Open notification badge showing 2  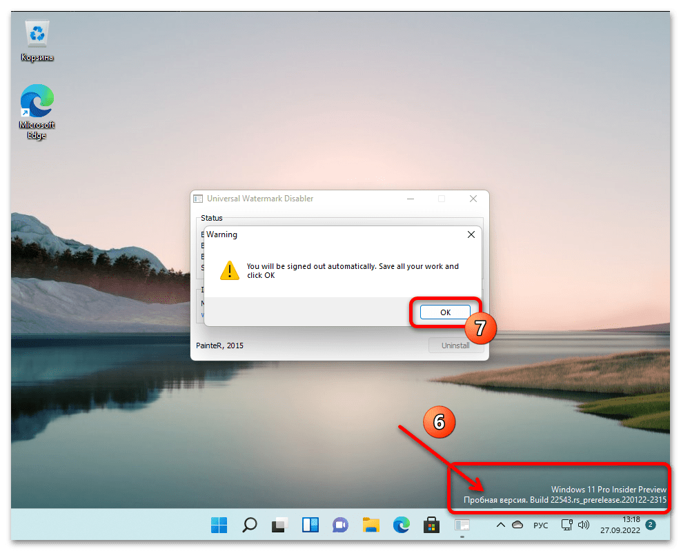pos(650,525)
